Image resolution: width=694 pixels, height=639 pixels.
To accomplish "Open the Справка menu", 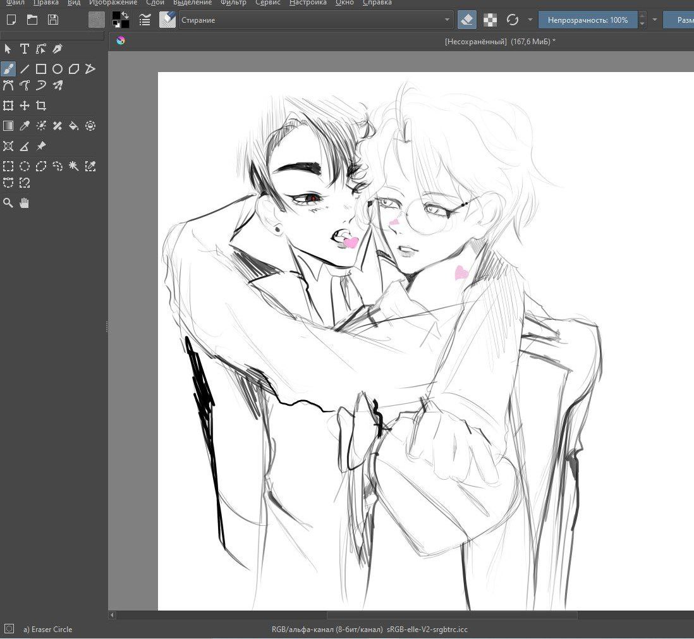I will [x=377, y=3].
